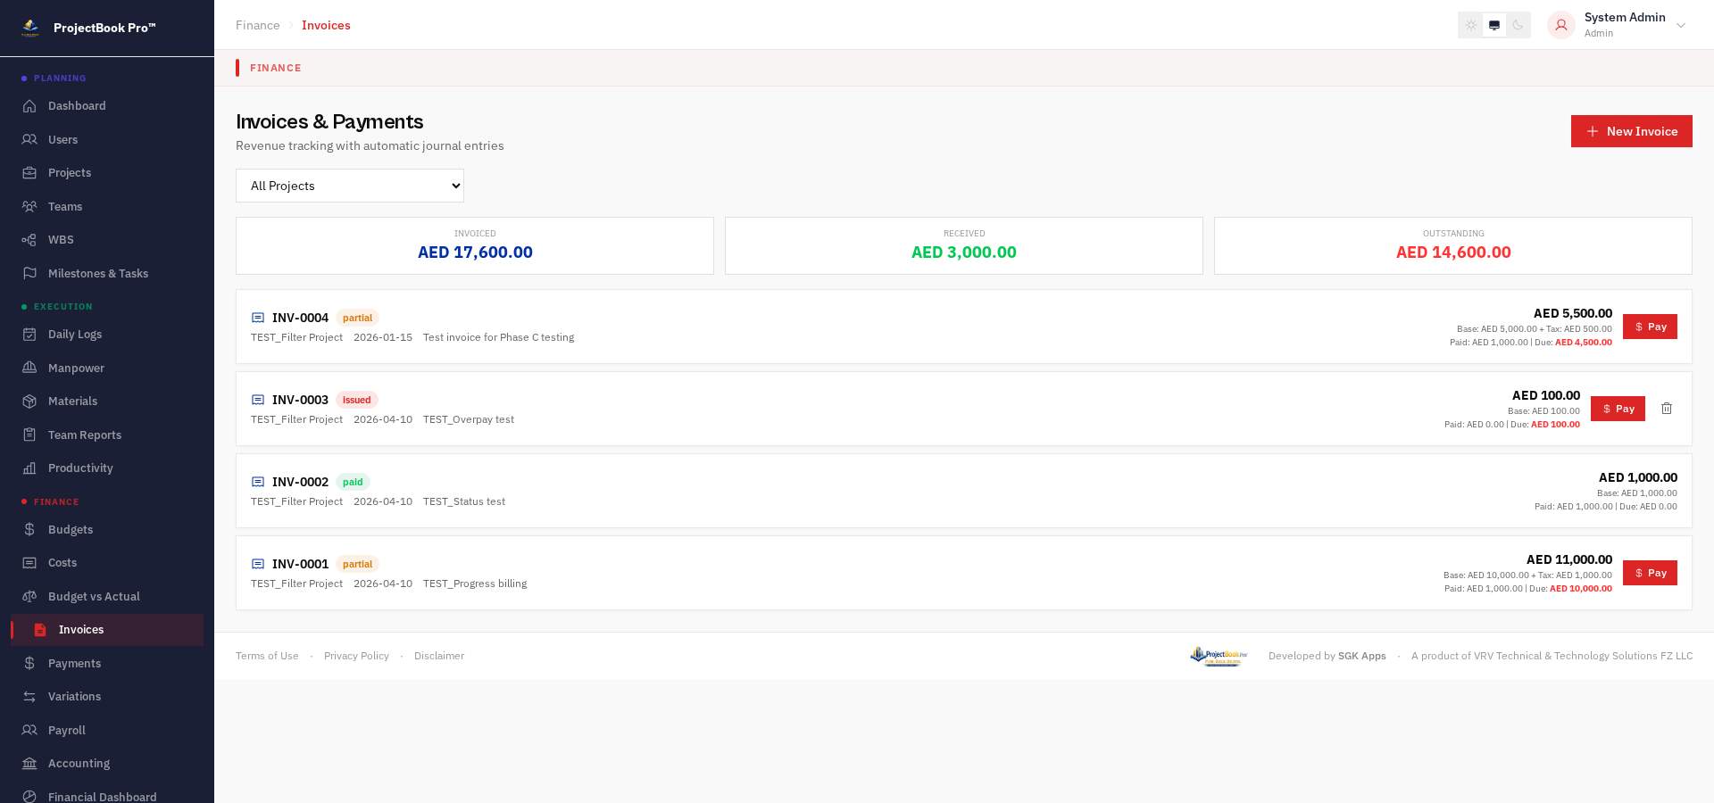Click the ProjectBook Pro logo icon

coord(30,28)
